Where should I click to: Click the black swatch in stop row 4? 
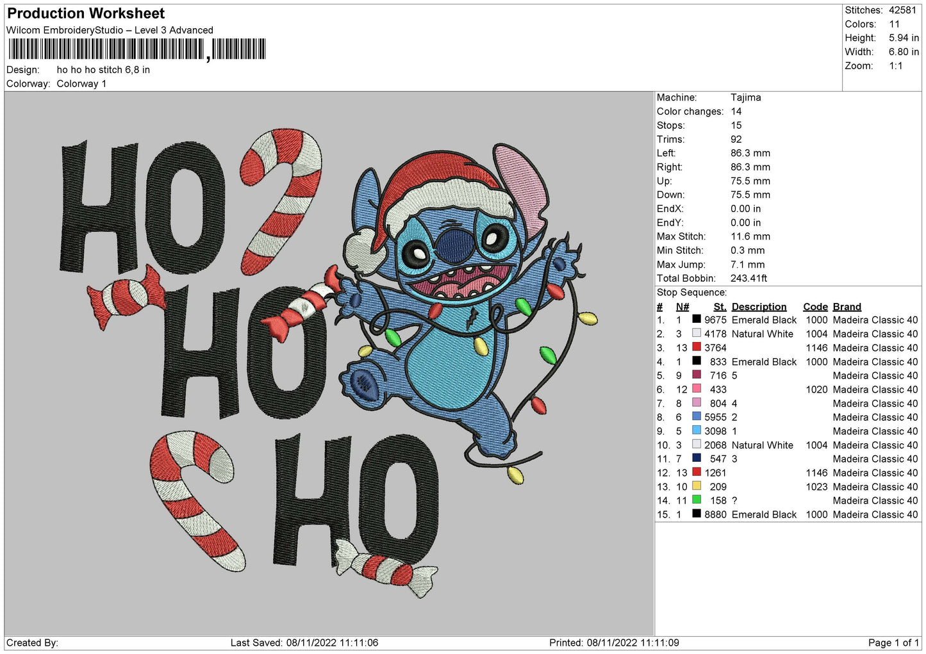(x=697, y=361)
